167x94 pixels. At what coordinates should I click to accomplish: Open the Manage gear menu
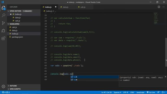point(3,86)
